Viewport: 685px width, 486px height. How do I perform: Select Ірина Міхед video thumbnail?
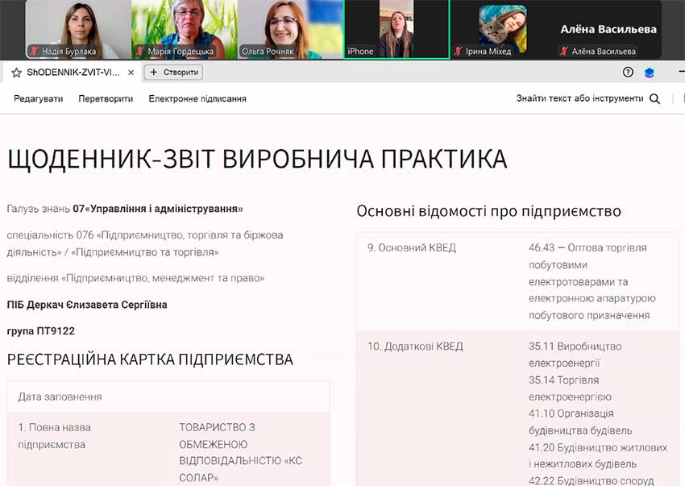tap(502, 27)
